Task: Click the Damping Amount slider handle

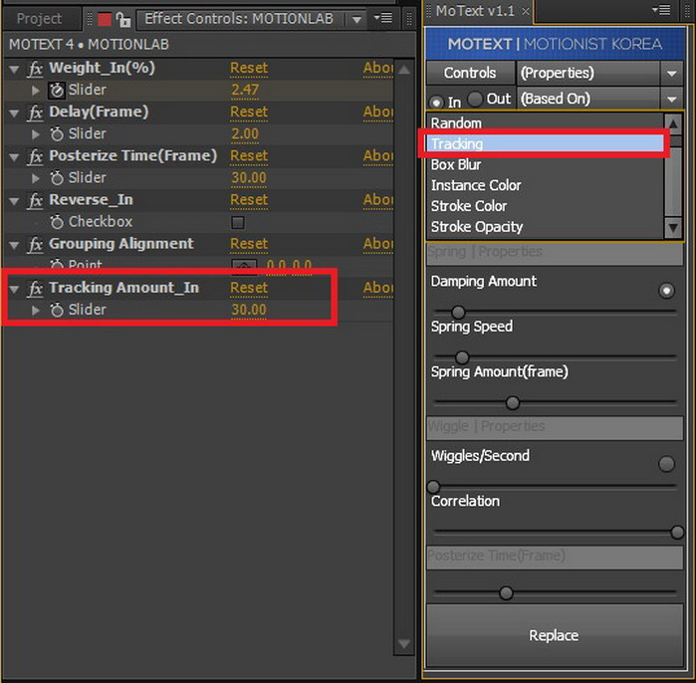Action: coord(458,312)
